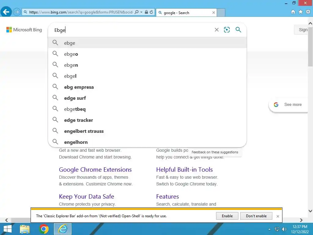Launch Google Chrome from taskbar

(44, 229)
